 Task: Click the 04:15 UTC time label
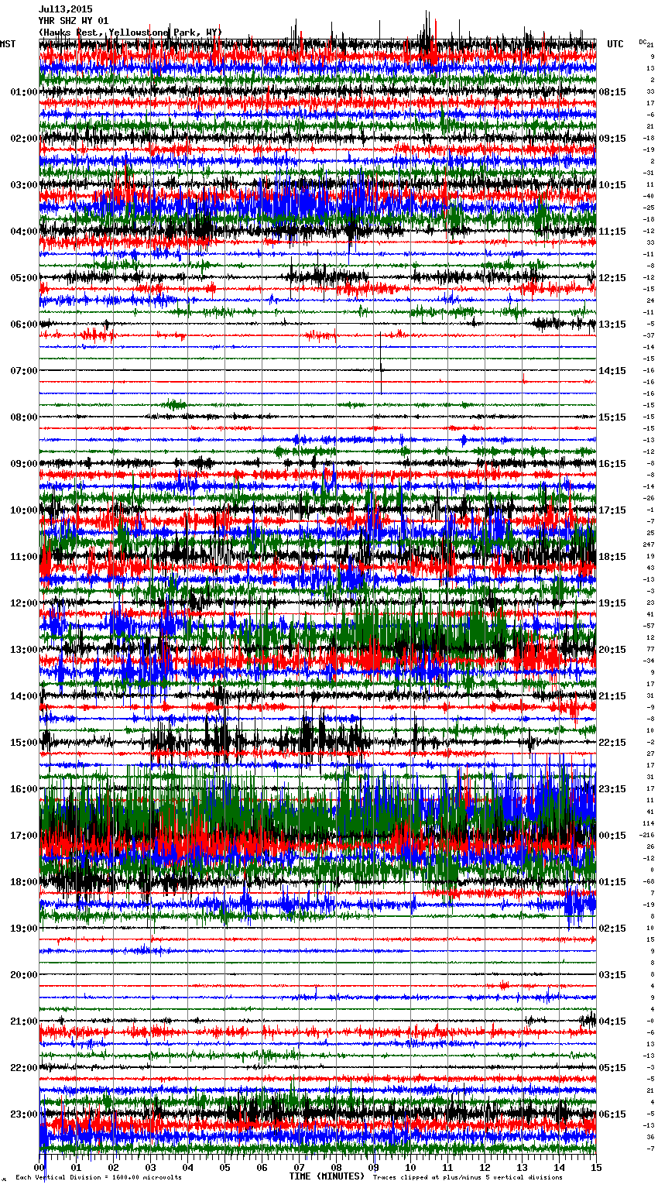[x=612, y=1021]
